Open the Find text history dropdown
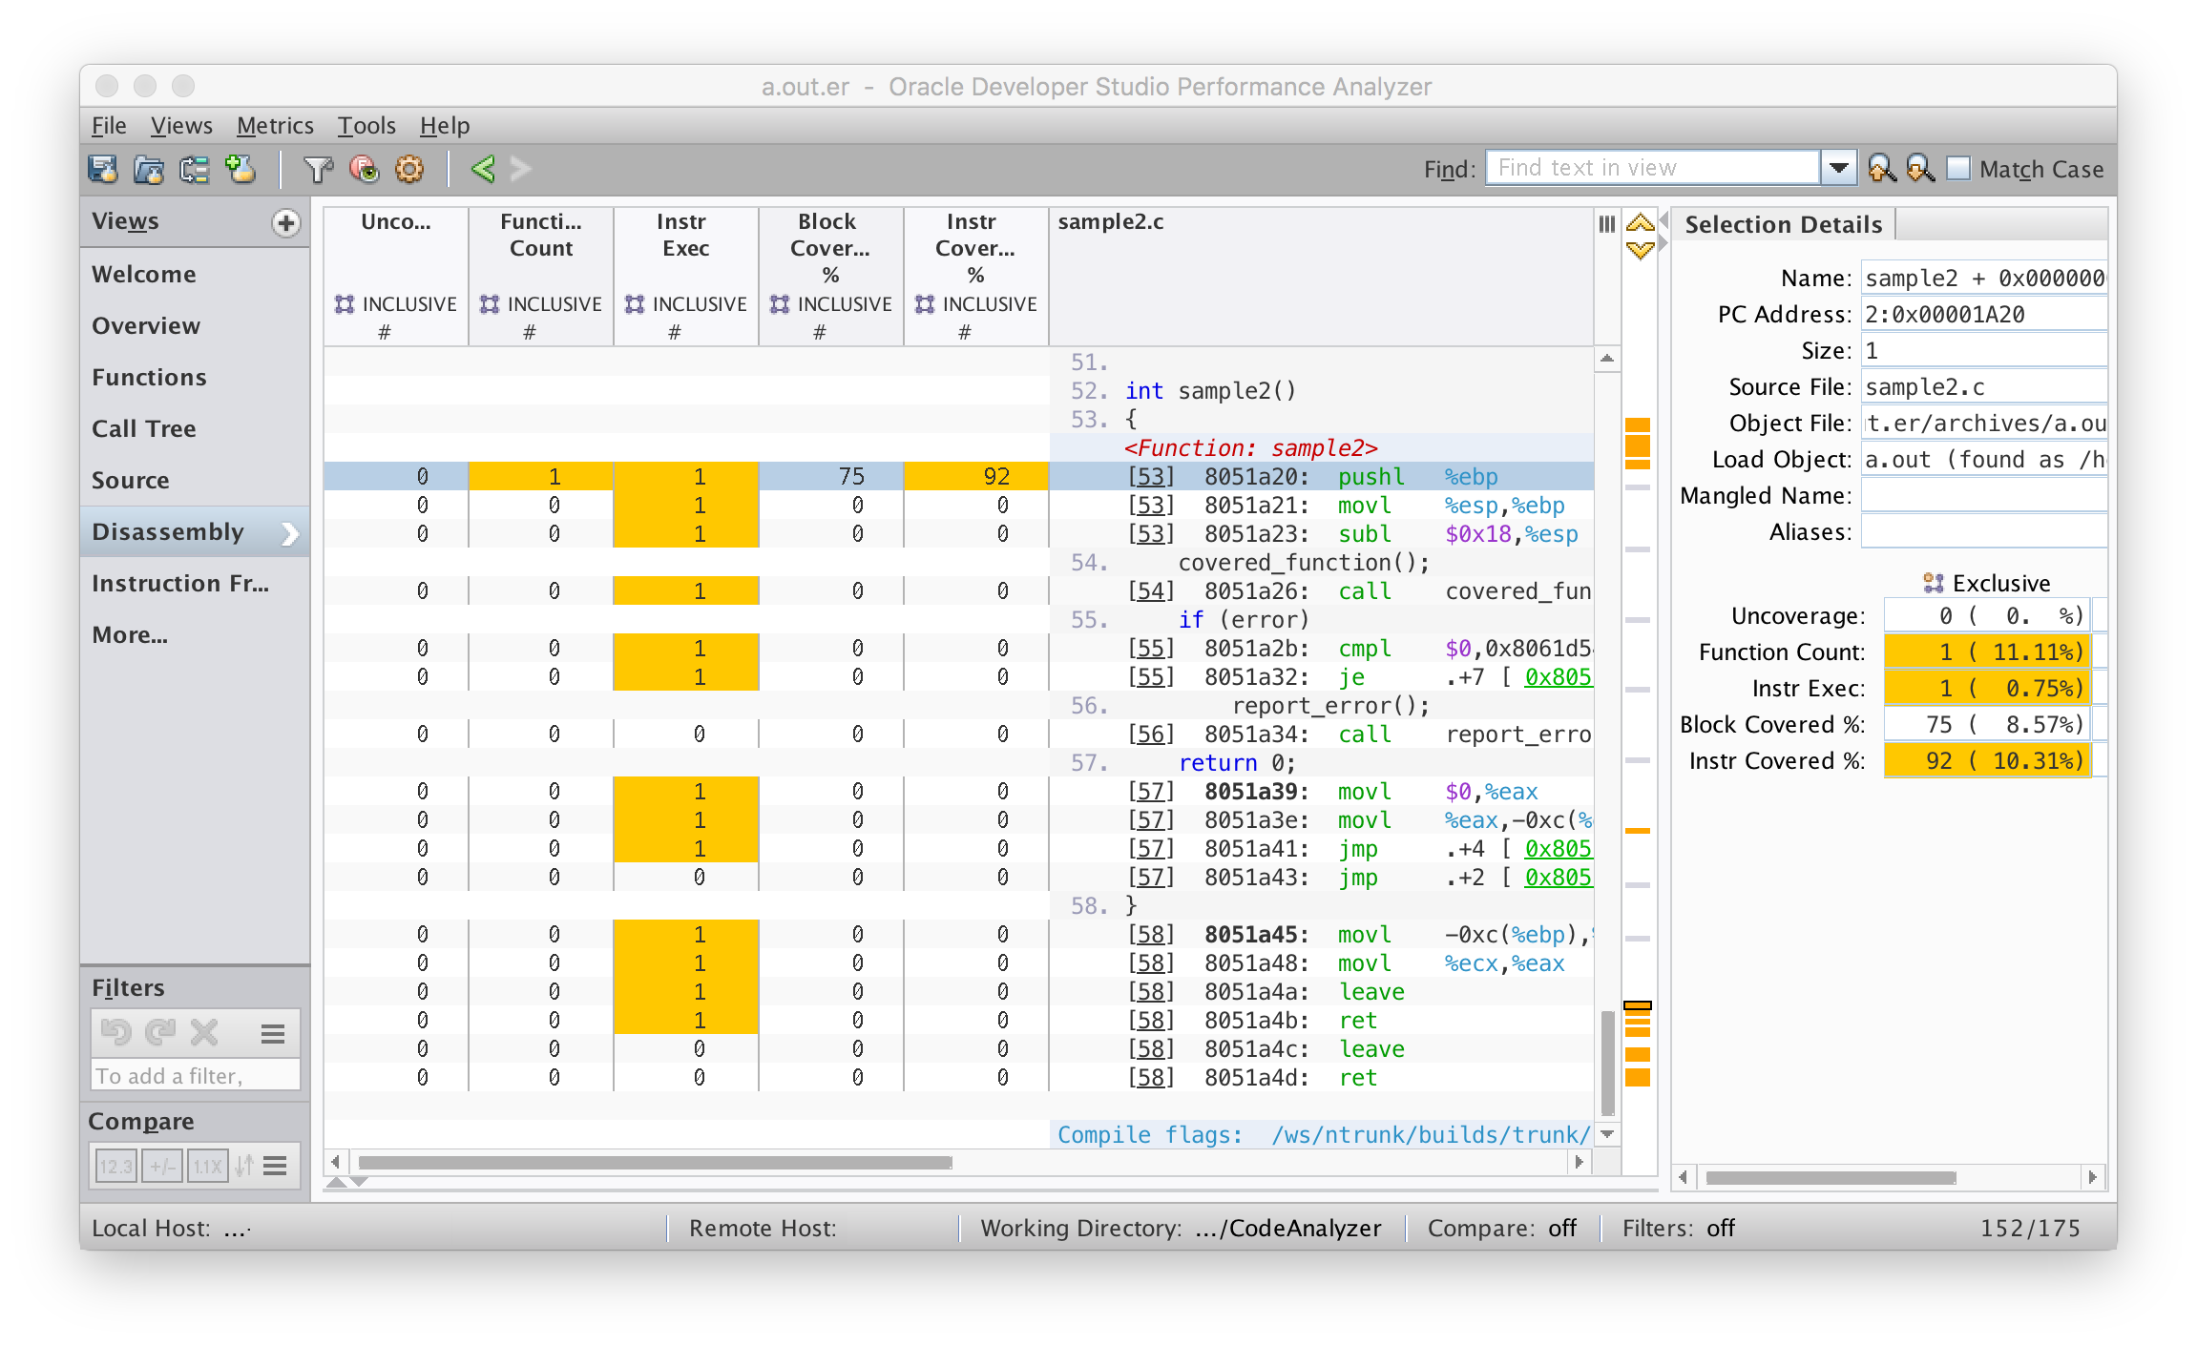Viewport: 2197px width, 1345px height. [x=1838, y=169]
